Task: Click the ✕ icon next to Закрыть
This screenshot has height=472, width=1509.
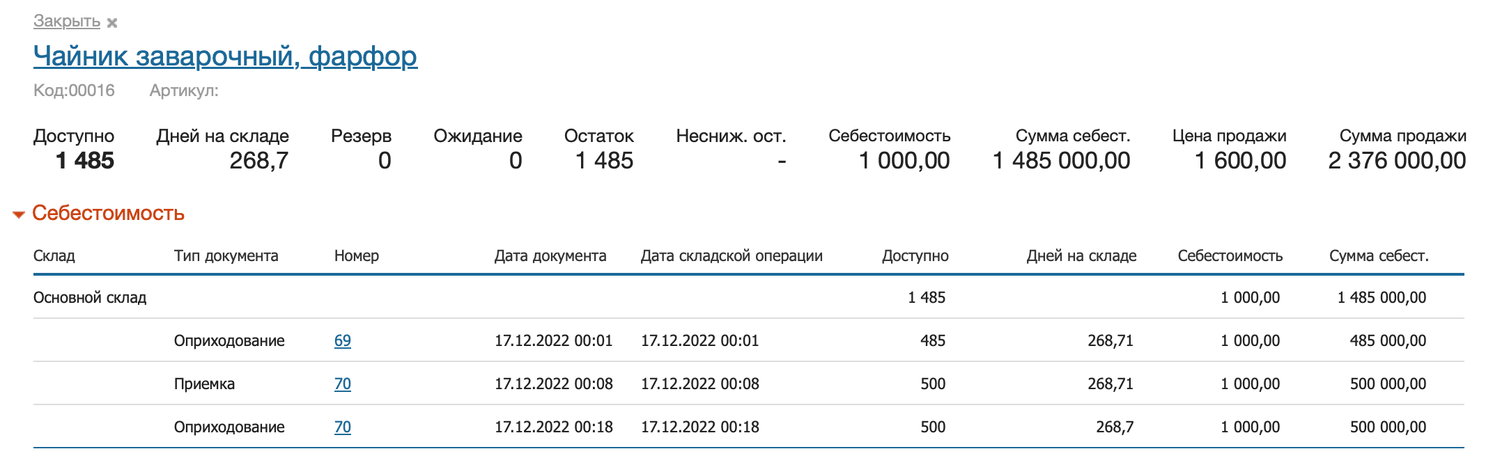Action: click(111, 23)
